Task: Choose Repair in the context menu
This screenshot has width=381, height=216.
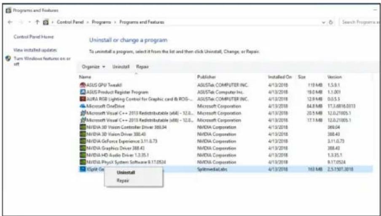Action: (123, 181)
